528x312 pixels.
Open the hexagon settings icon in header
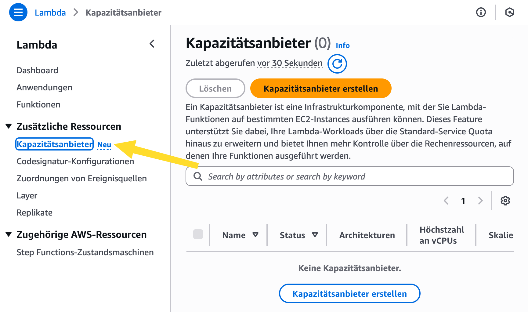[x=509, y=12]
